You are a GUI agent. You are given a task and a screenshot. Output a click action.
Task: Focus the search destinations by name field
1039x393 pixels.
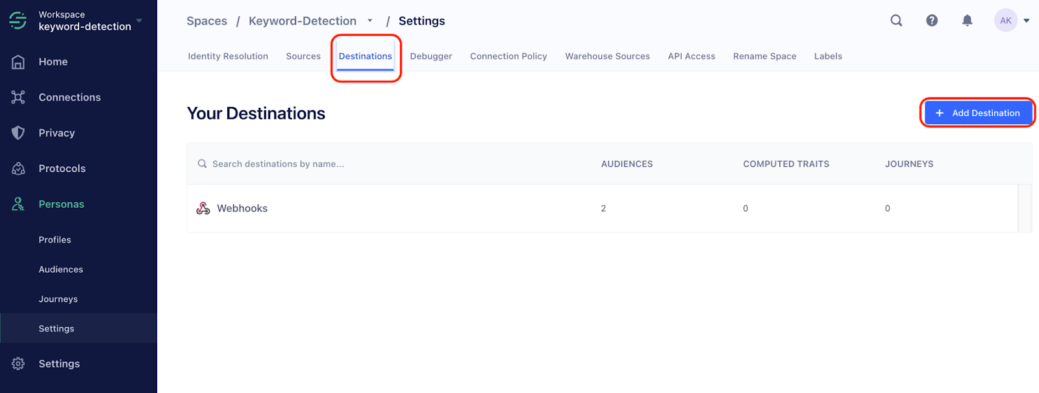click(x=278, y=164)
